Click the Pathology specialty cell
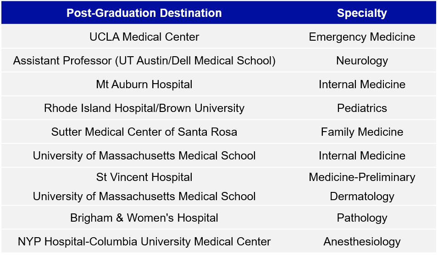This screenshot has height=255, width=438. (362, 218)
